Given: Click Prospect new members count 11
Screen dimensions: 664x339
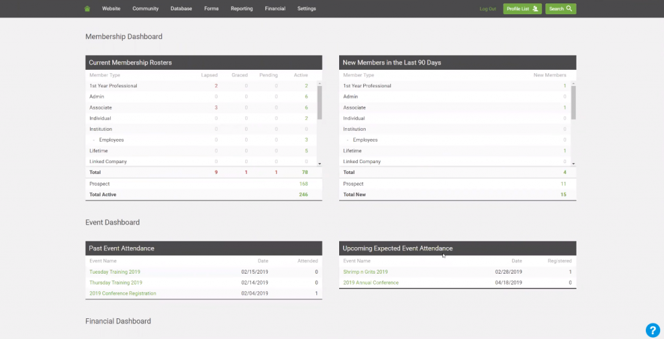Looking at the screenshot, I should [x=563, y=184].
